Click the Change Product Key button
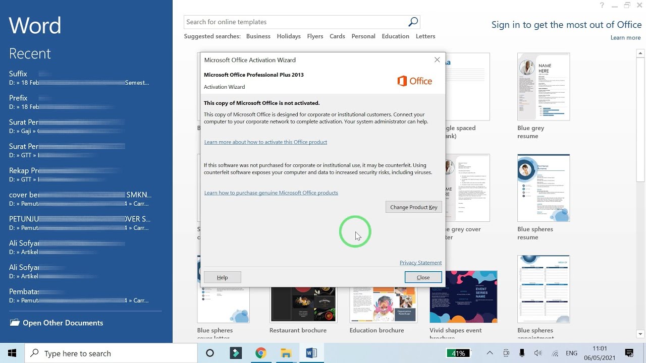 pos(413,207)
